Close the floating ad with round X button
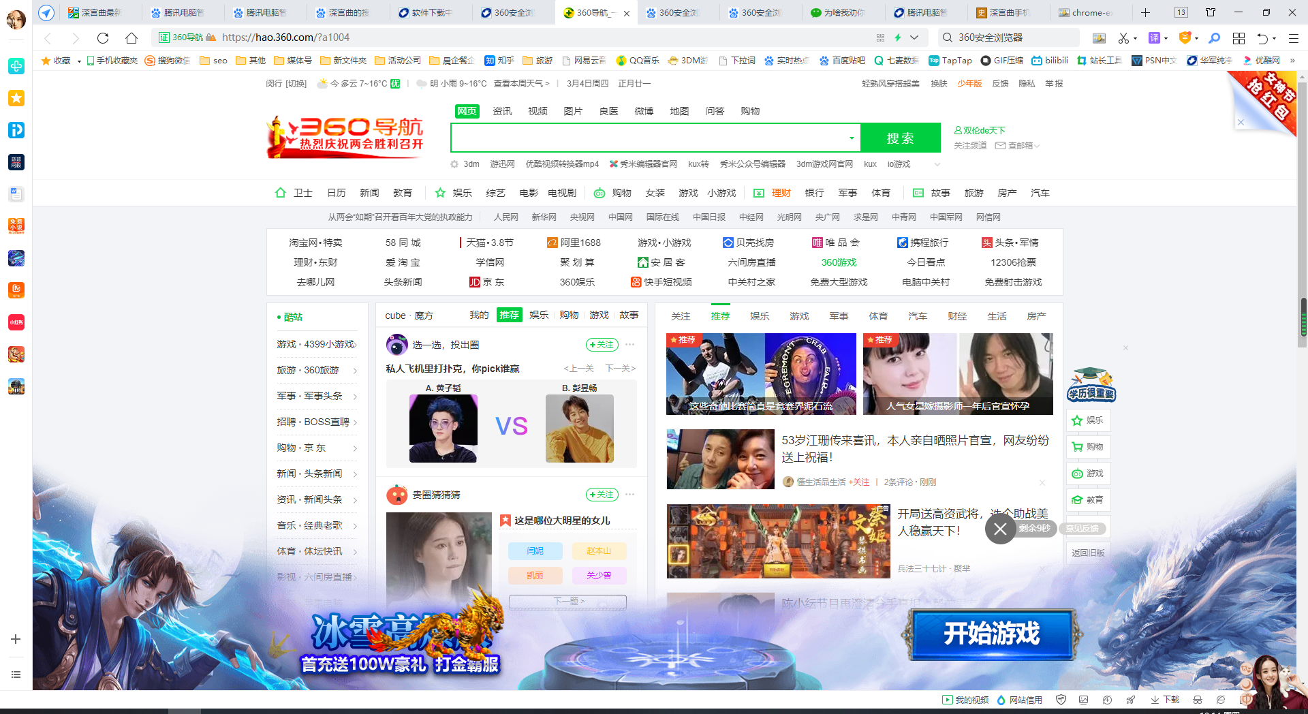 pyautogui.click(x=1000, y=529)
